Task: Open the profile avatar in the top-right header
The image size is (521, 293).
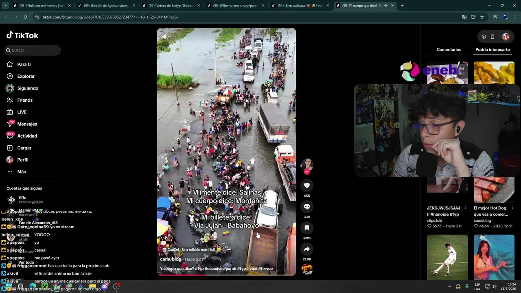Action: click(506, 37)
